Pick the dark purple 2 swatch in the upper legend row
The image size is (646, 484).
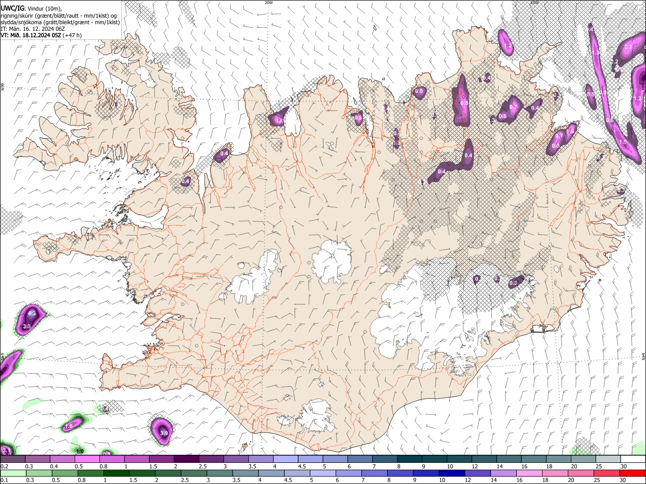pos(186,459)
